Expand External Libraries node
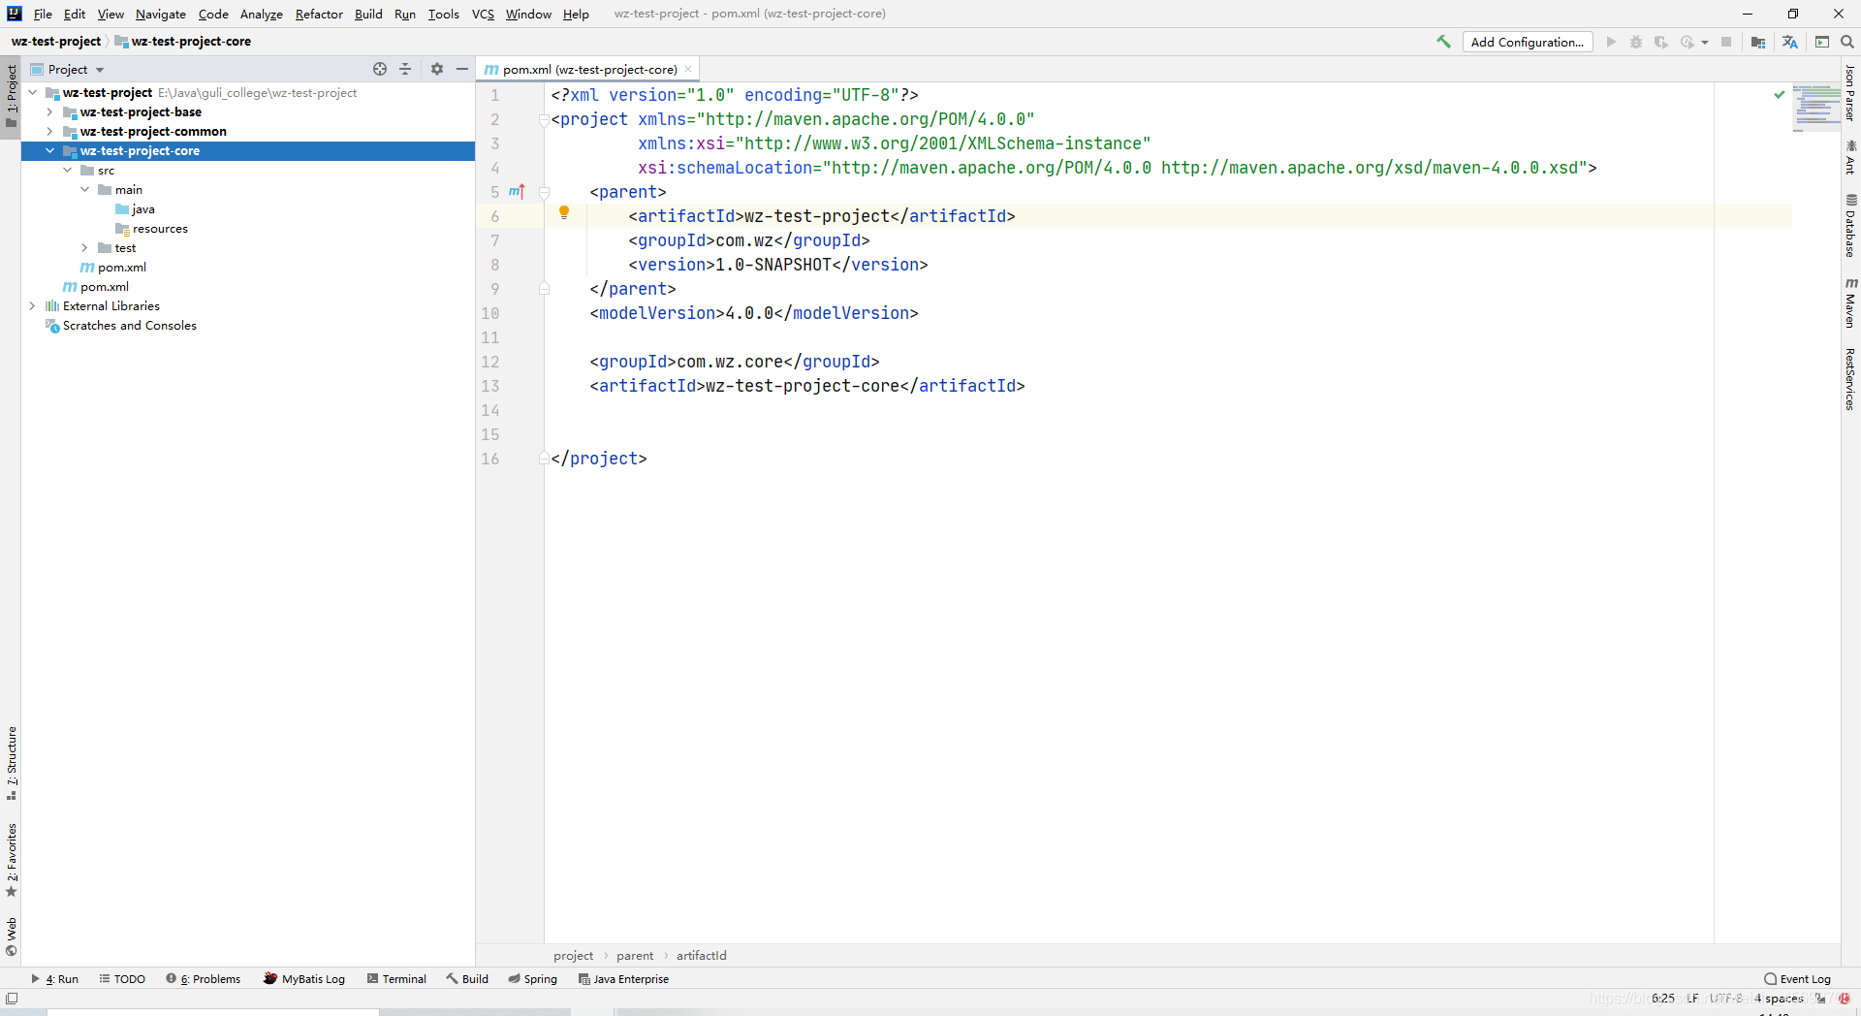The width and height of the screenshot is (1861, 1016). coord(32,305)
